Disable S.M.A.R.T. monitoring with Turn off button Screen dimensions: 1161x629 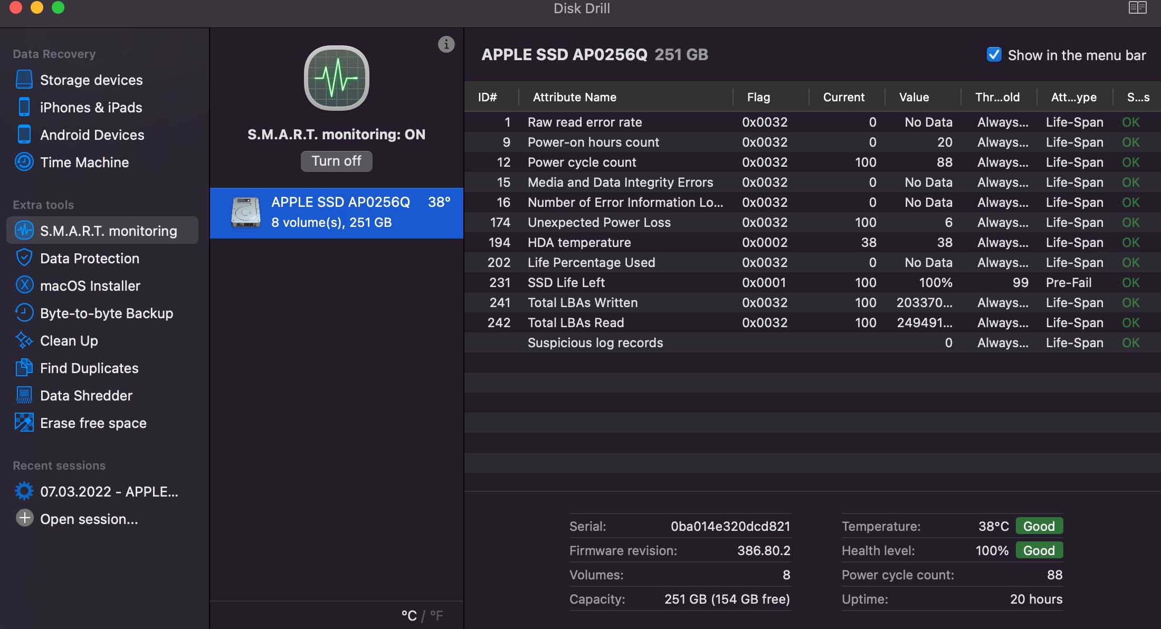(x=336, y=160)
